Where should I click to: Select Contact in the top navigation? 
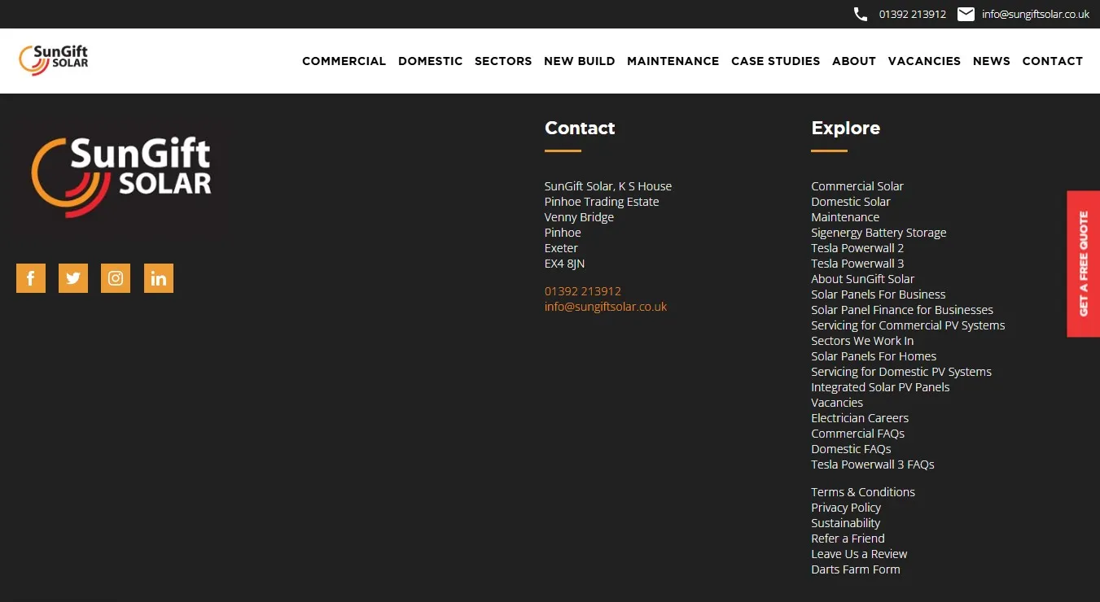click(x=1053, y=61)
